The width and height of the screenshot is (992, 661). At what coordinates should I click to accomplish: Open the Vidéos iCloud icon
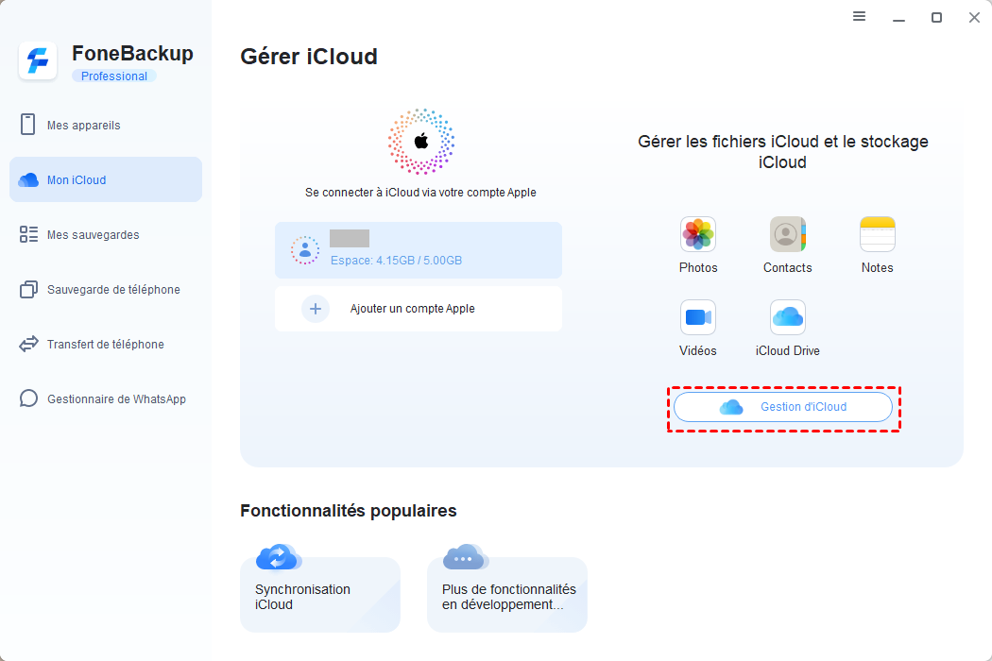pos(698,317)
